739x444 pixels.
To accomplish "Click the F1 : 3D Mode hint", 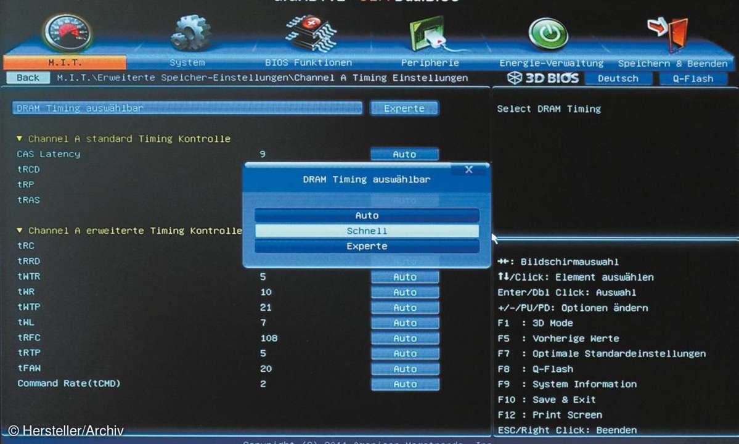I will (535, 323).
